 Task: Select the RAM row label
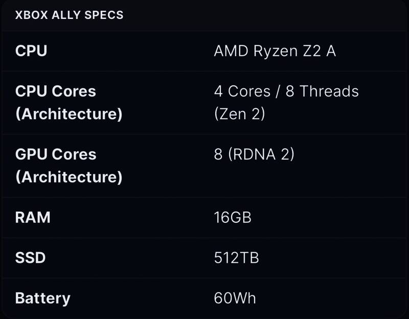coord(33,217)
